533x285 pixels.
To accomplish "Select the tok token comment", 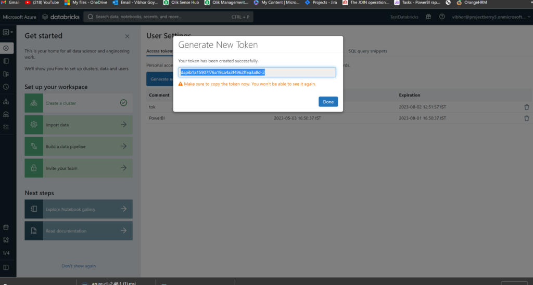I will (152, 107).
